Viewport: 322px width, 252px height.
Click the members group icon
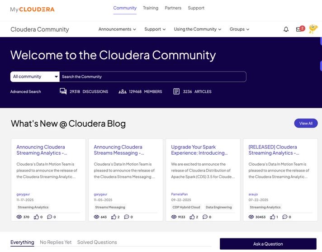point(123,91)
